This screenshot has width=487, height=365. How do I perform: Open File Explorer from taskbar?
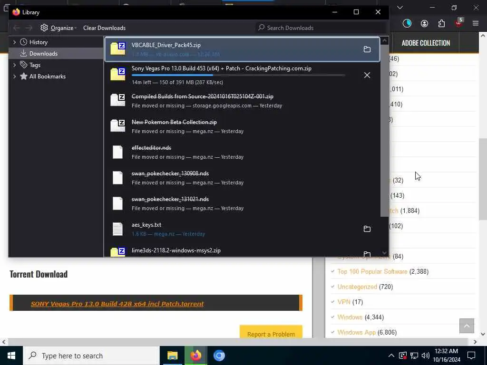point(172,355)
